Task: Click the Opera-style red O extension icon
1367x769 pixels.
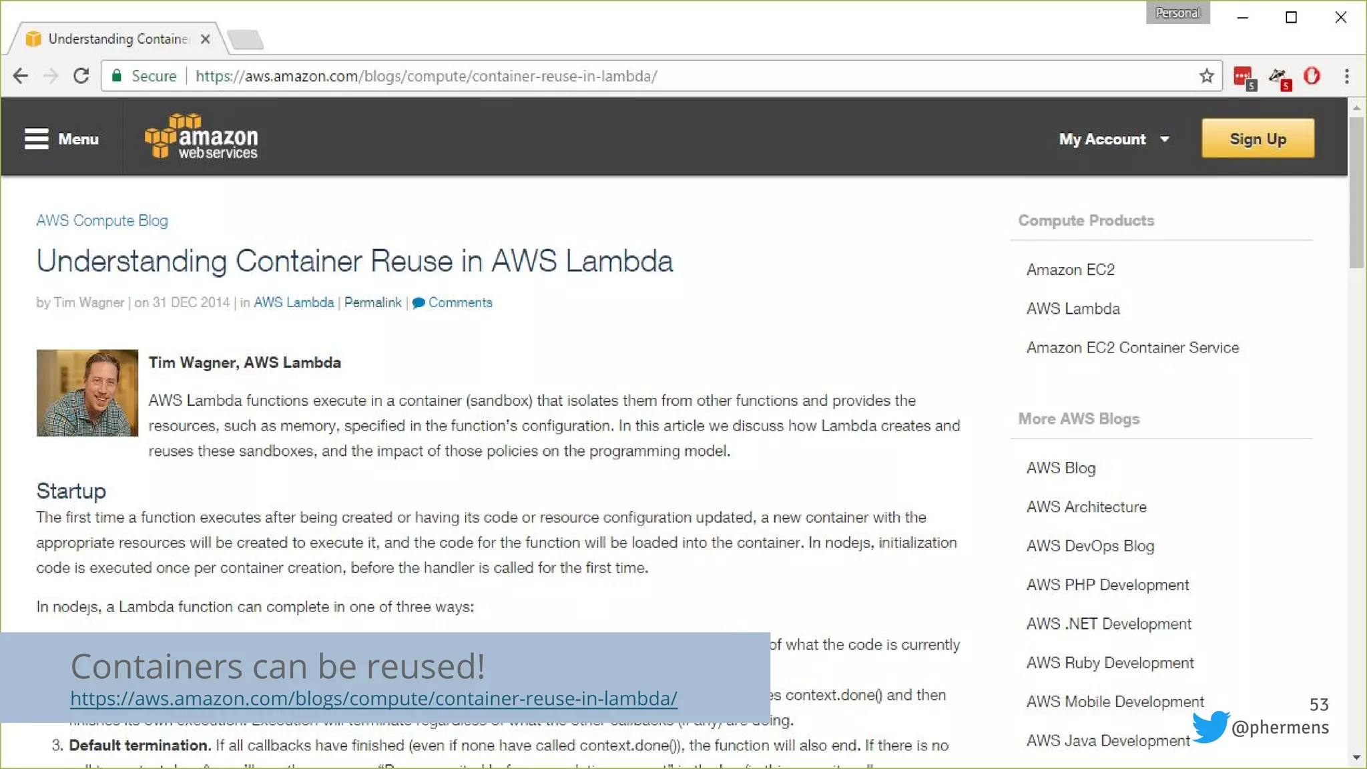Action: point(1312,76)
